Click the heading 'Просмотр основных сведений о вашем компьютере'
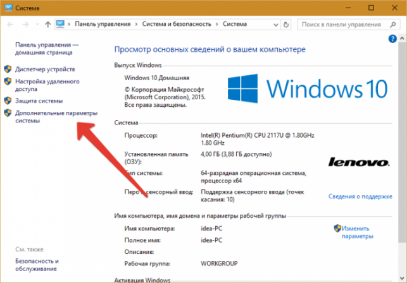This screenshot has width=407, height=283. [x=210, y=49]
